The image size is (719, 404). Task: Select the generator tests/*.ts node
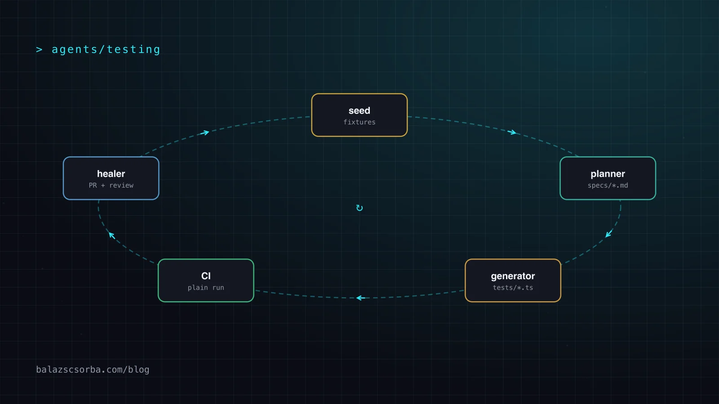tap(513, 281)
